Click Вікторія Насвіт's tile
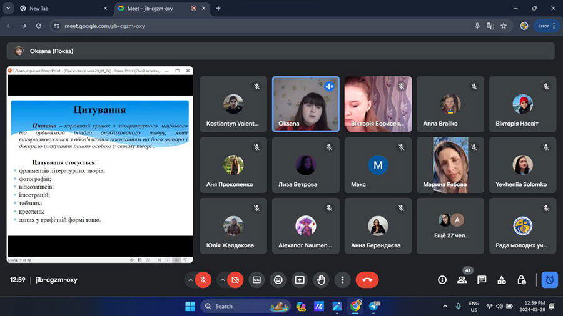This screenshot has height=316, width=563. (x=522, y=104)
